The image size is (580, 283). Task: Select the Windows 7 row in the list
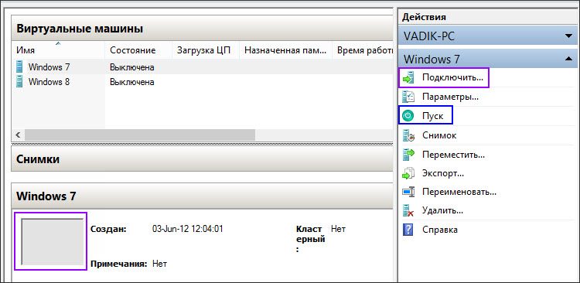coord(202,67)
